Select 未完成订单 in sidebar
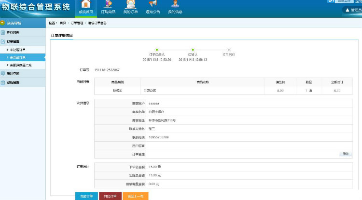Viewport: 362px width, 200px height. click(17, 57)
